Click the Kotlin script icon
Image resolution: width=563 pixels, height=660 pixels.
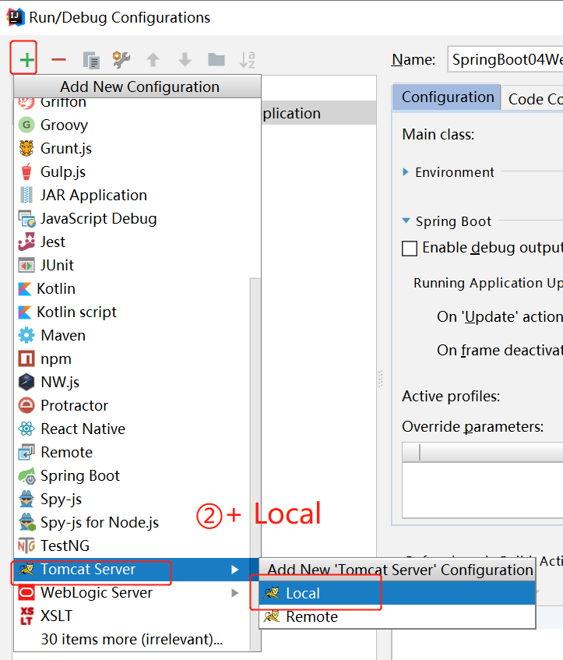(25, 312)
